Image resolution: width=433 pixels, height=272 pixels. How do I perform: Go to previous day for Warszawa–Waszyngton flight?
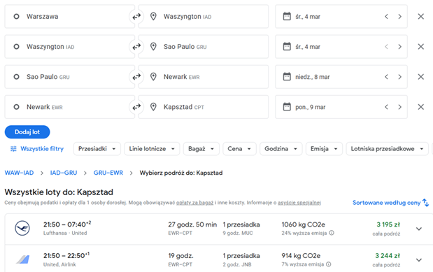[386, 17]
